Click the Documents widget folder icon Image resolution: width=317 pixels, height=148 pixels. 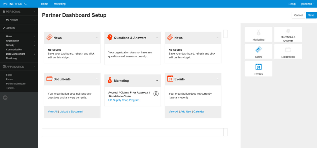coord(50,79)
